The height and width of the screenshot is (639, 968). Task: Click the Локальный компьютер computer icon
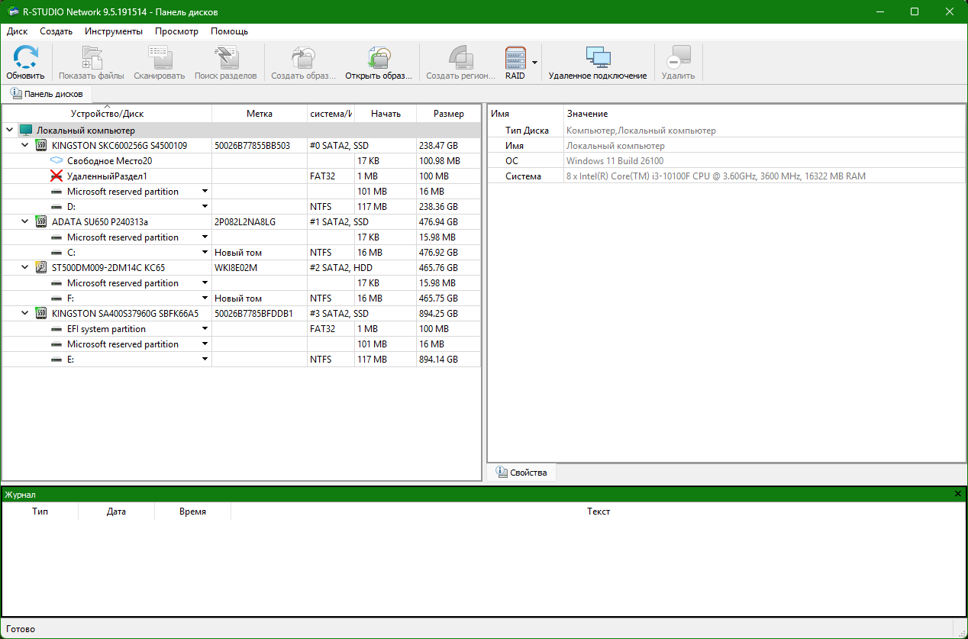click(x=26, y=131)
